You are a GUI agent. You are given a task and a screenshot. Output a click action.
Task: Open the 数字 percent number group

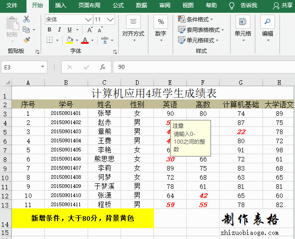point(161,28)
